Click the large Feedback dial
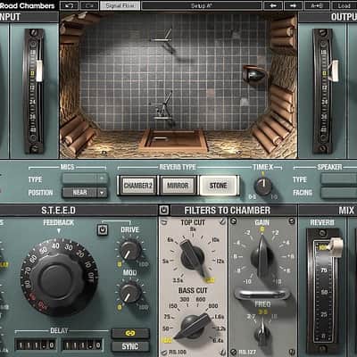 (x=59, y=278)
